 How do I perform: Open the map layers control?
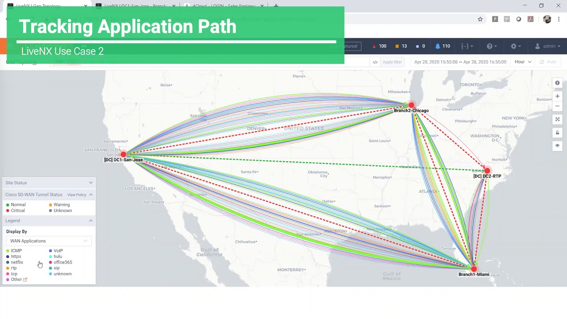pos(557,145)
